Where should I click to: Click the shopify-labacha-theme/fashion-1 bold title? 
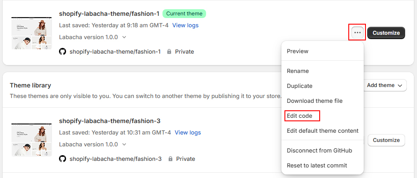pyautogui.click(x=109, y=14)
